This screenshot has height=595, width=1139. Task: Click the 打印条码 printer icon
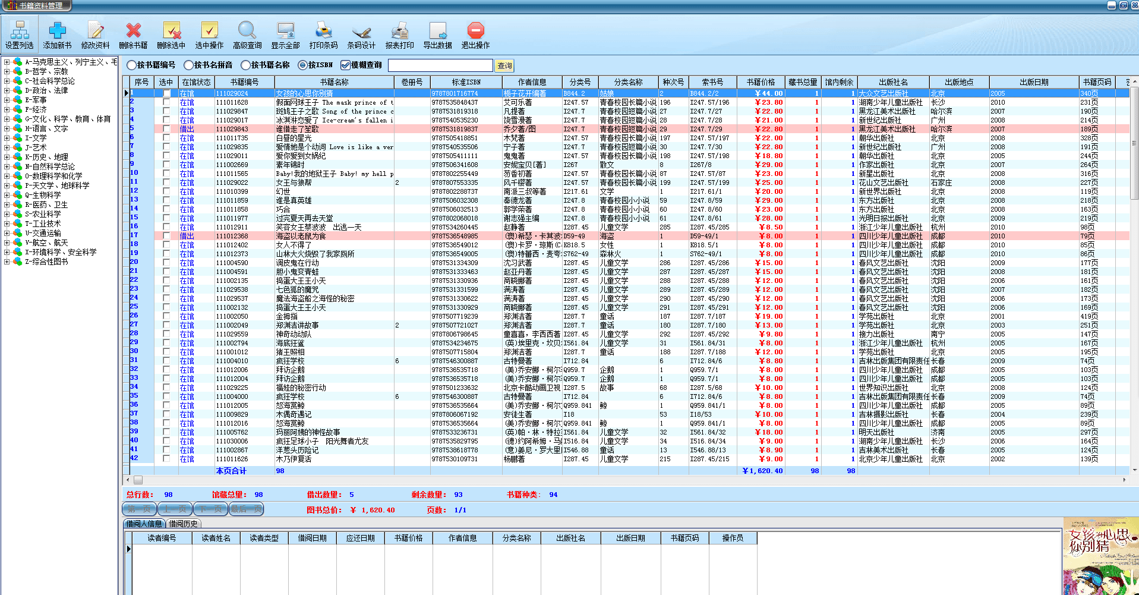tap(323, 35)
